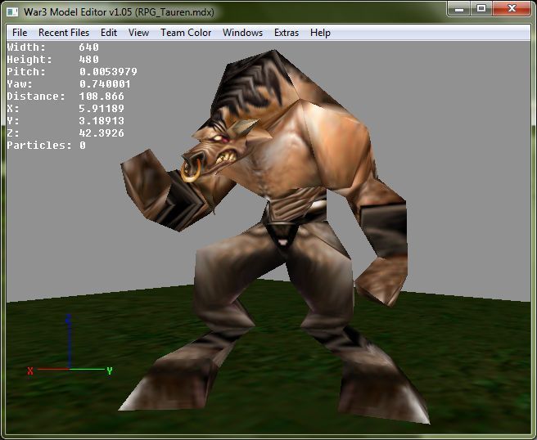Click the Z value 42.3926
This screenshot has width=537, height=440.
(102, 133)
